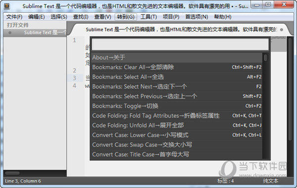Run Code Folding: Unfold All→展开全部
Screen dimensions: 297x188
pos(177,125)
